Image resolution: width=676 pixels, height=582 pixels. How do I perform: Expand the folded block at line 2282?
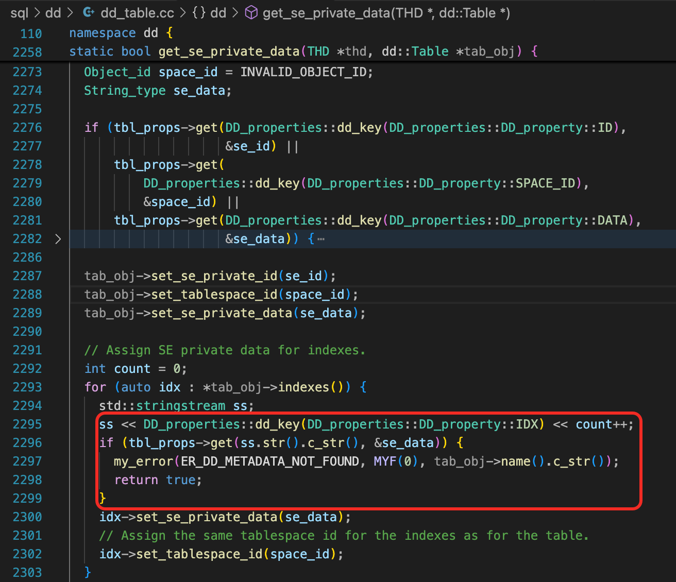[58, 239]
